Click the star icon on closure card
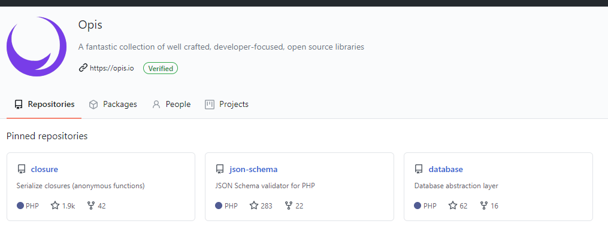The height and width of the screenshot is (233, 608). 55,206
